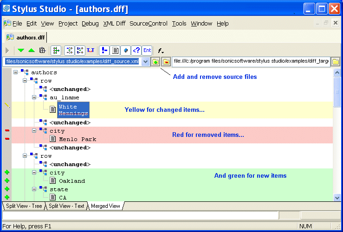343x232 pixels.
Task: Click the f function dropdown icon
Action: click(161, 50)
